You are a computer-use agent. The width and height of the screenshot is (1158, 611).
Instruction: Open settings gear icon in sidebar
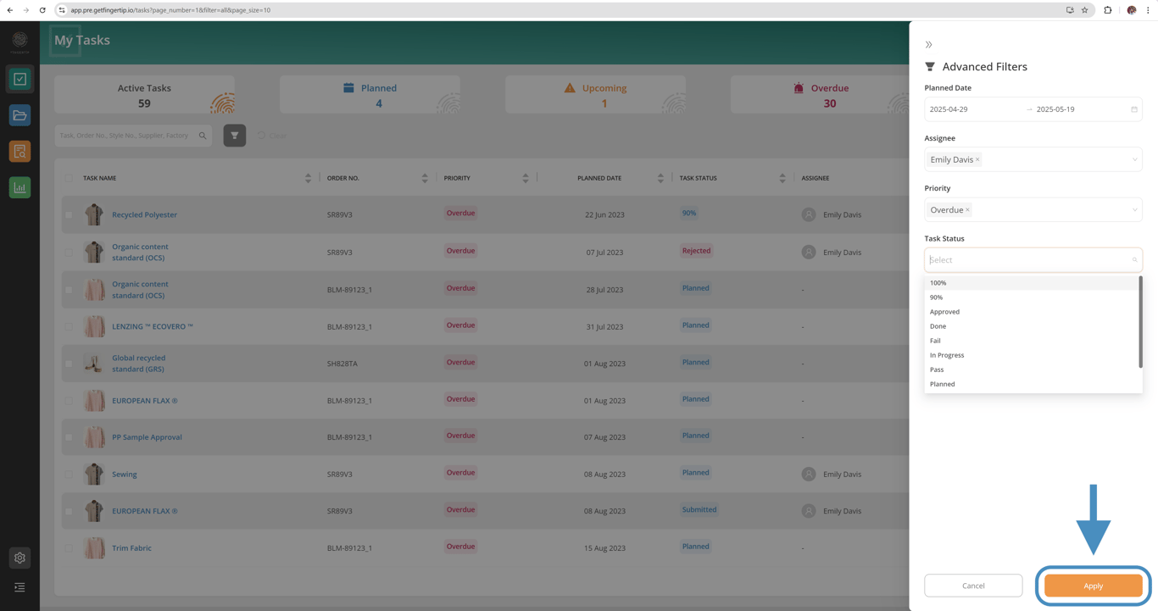tap(19, 558)
